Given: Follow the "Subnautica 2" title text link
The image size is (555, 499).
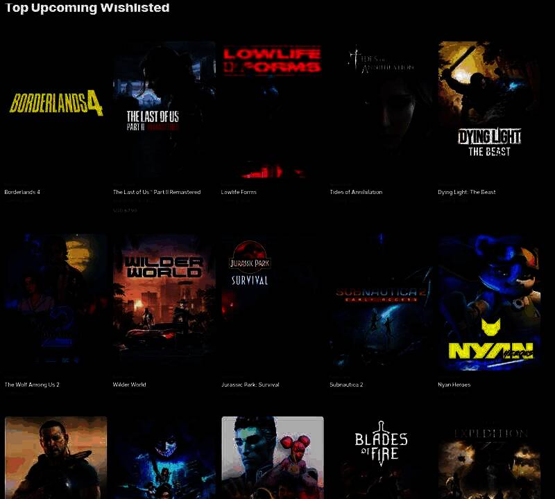Looking at the screenshot, I should 346,385.
